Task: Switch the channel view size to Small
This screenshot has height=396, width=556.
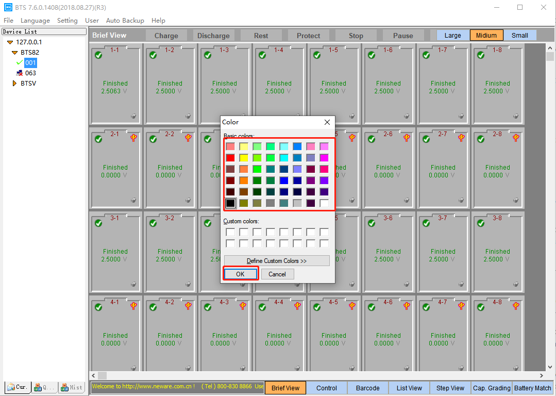Action: pyautogui.click(x=520, y=35)
